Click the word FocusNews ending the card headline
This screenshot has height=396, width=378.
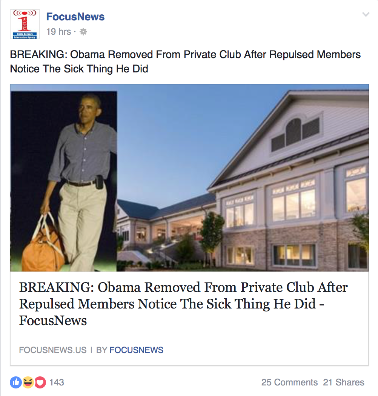pyautogui.click(x=53, y=321)
